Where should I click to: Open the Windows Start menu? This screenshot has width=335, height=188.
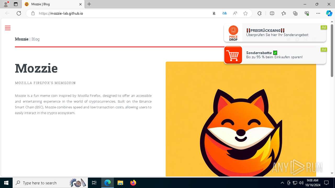pos(6,183)
